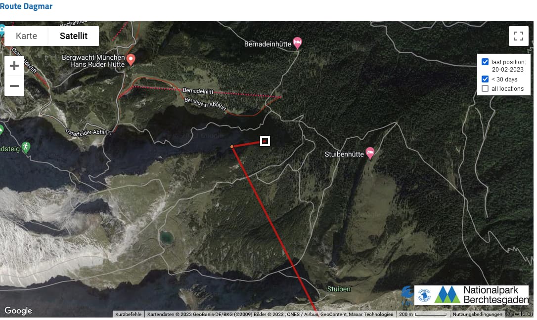Open the Route Dagmar heading link

26,6
